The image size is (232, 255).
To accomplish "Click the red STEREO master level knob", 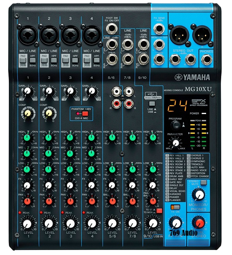I will pyautogui.click(x=199, y=223).
